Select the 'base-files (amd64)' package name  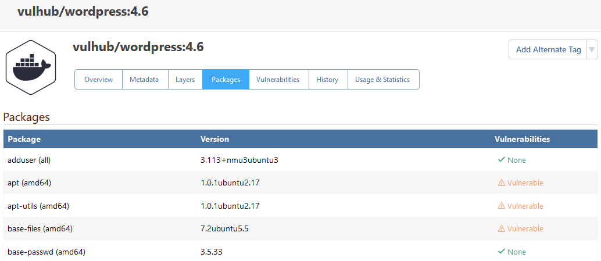pyautogui.click(x=40, y=229)
